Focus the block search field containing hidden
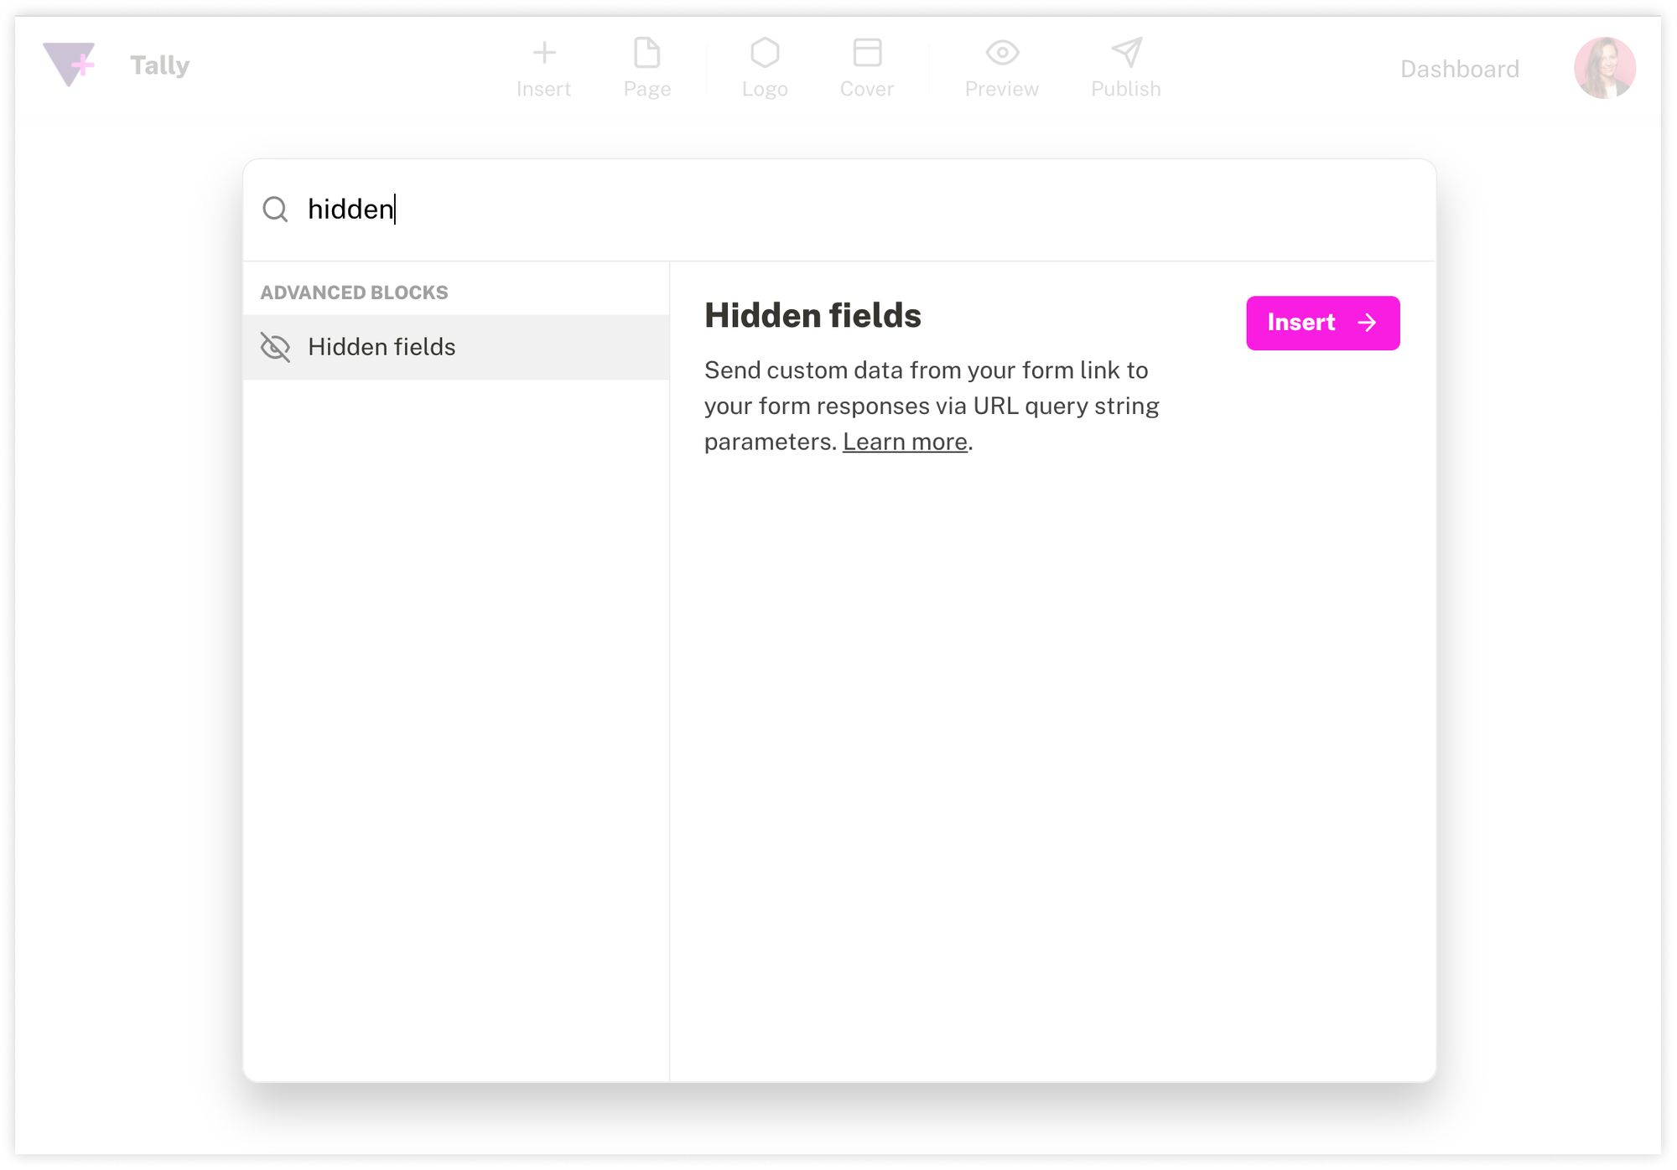Screen dimensions: 1677x1170 pos(838,210)
